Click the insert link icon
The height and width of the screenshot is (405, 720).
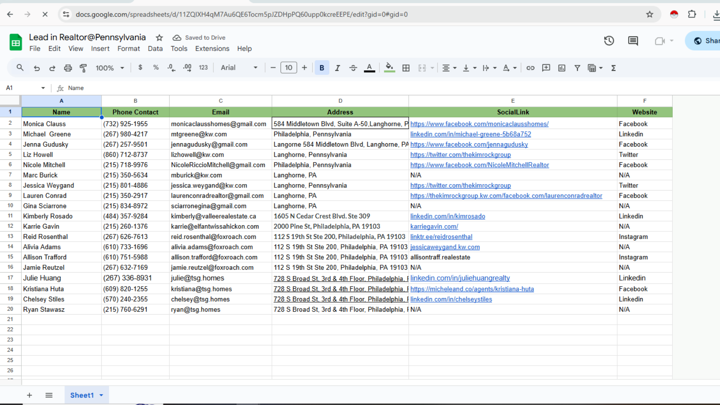click(x=530, y=68)
